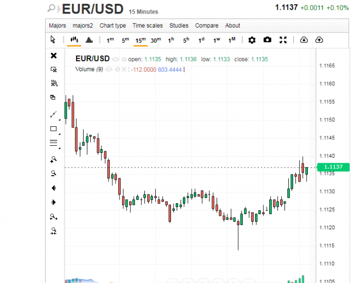Screen dimensions: 361x283
Task: Enter fullscreen chart mode
Action: point(283,40)
